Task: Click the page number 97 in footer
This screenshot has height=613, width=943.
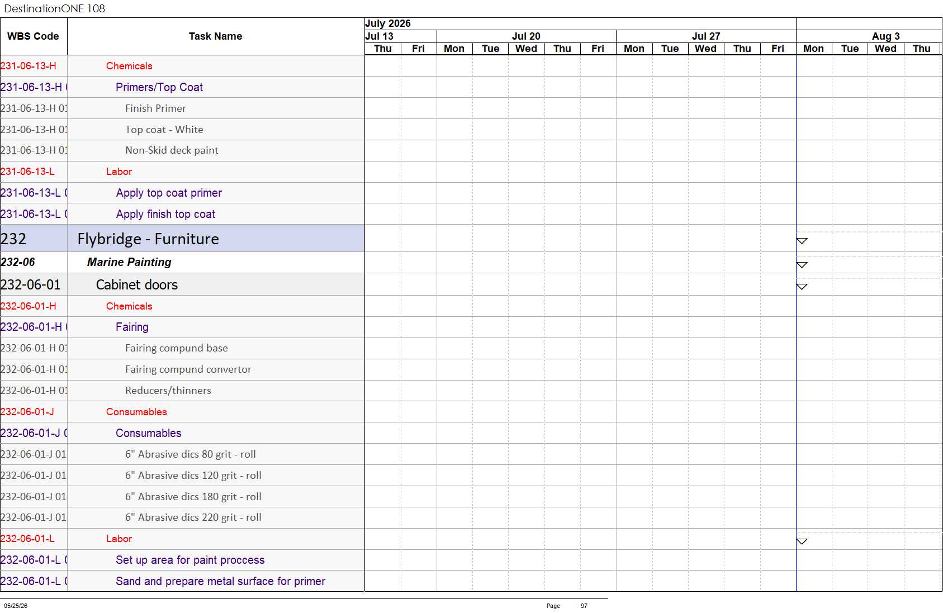Action: click(584, 606)
